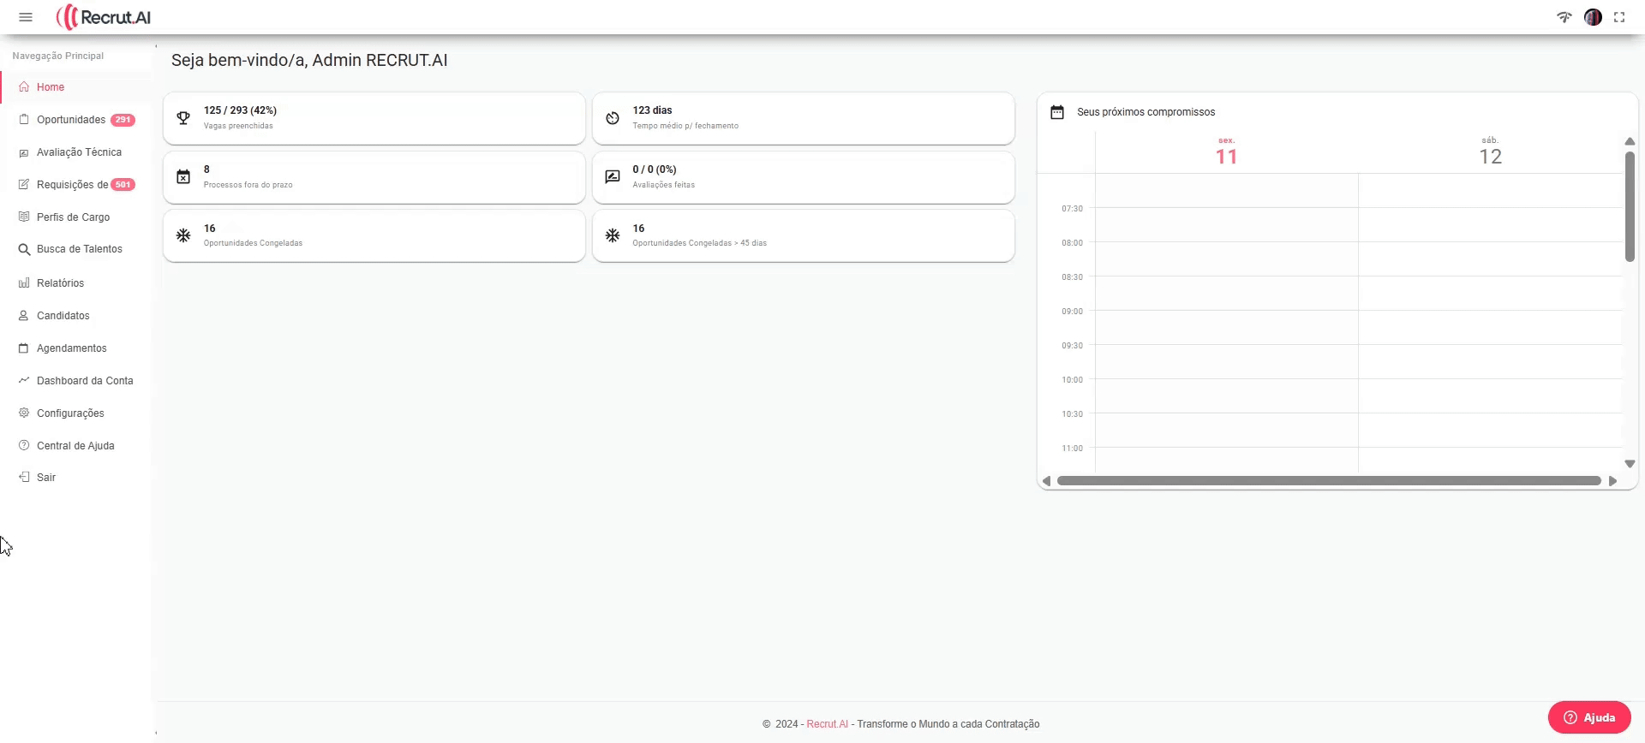Follow the Recrut.AI footer link
This screenshot has width=1645, height=743.
click(x=827, y=724)
